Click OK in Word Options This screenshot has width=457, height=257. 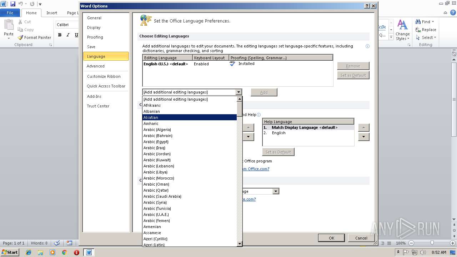[x=331, y=238]
